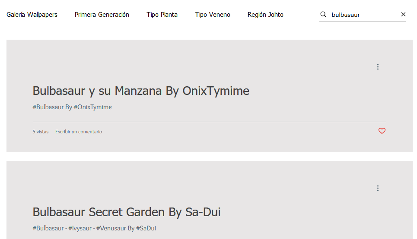Click the #OnixTymime hashtag
Screen dimensions: 417x239
pos(92,107)
